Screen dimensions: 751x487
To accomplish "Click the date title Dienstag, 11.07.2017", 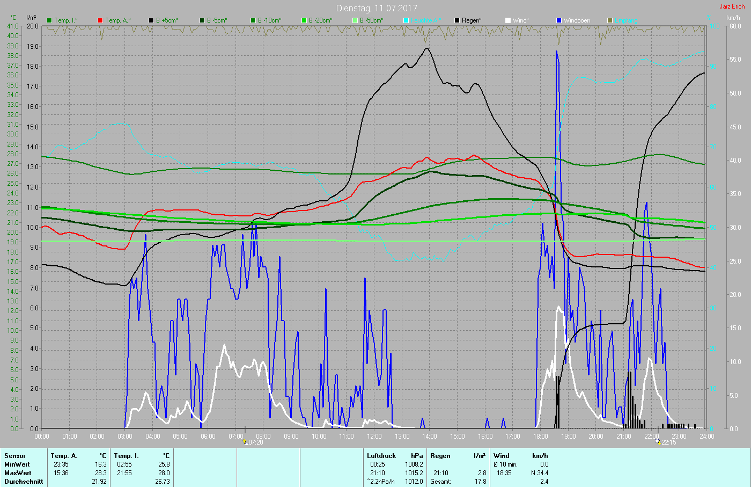I will click(x=376, y=8).
